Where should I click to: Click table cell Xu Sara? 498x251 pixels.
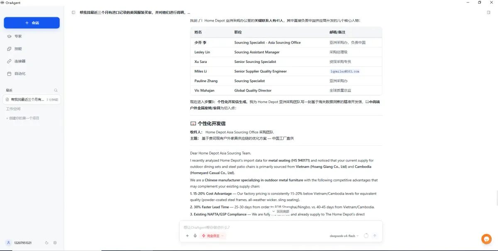(200, 62)
